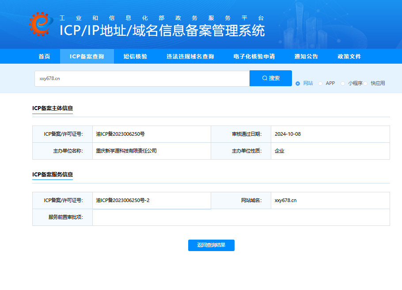
Task: Click the 主办单位性质 label
Action: [247, 151]
